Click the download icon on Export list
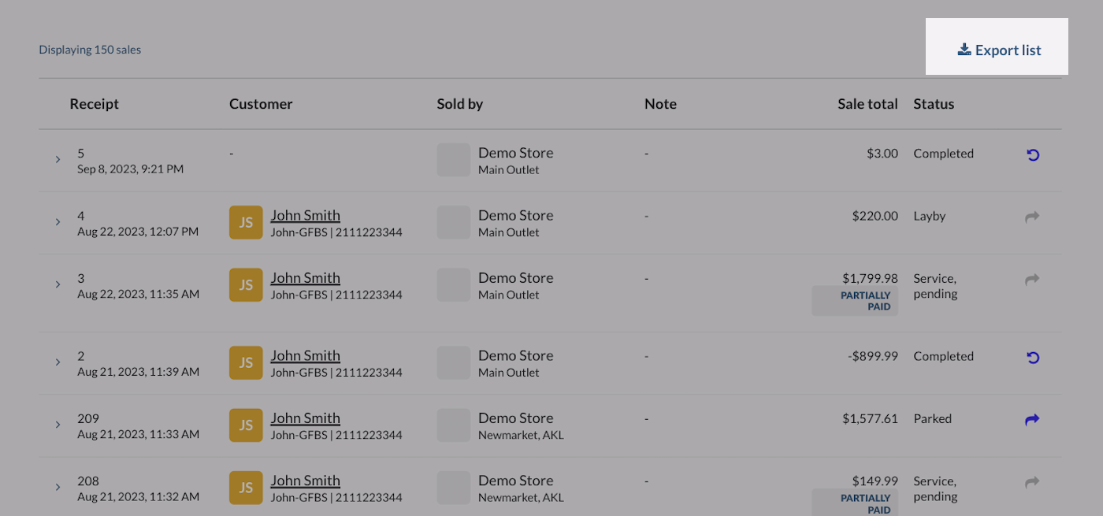 pyautogui.click(x=963, y=49)
